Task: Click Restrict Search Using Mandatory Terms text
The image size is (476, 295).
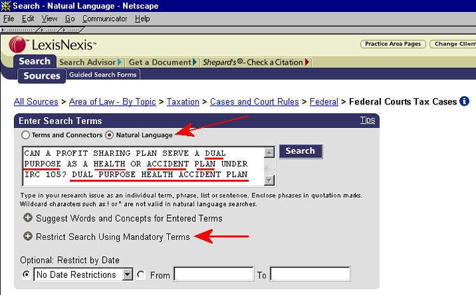Action: (x=112, y=237)
